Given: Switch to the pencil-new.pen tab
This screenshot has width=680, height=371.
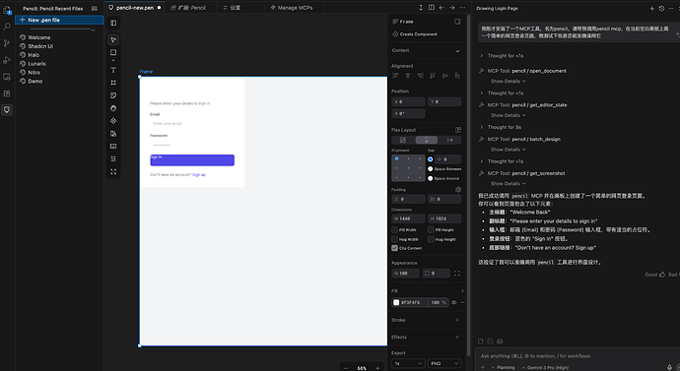Looking at the screenshot, I should tap(134, 7).
